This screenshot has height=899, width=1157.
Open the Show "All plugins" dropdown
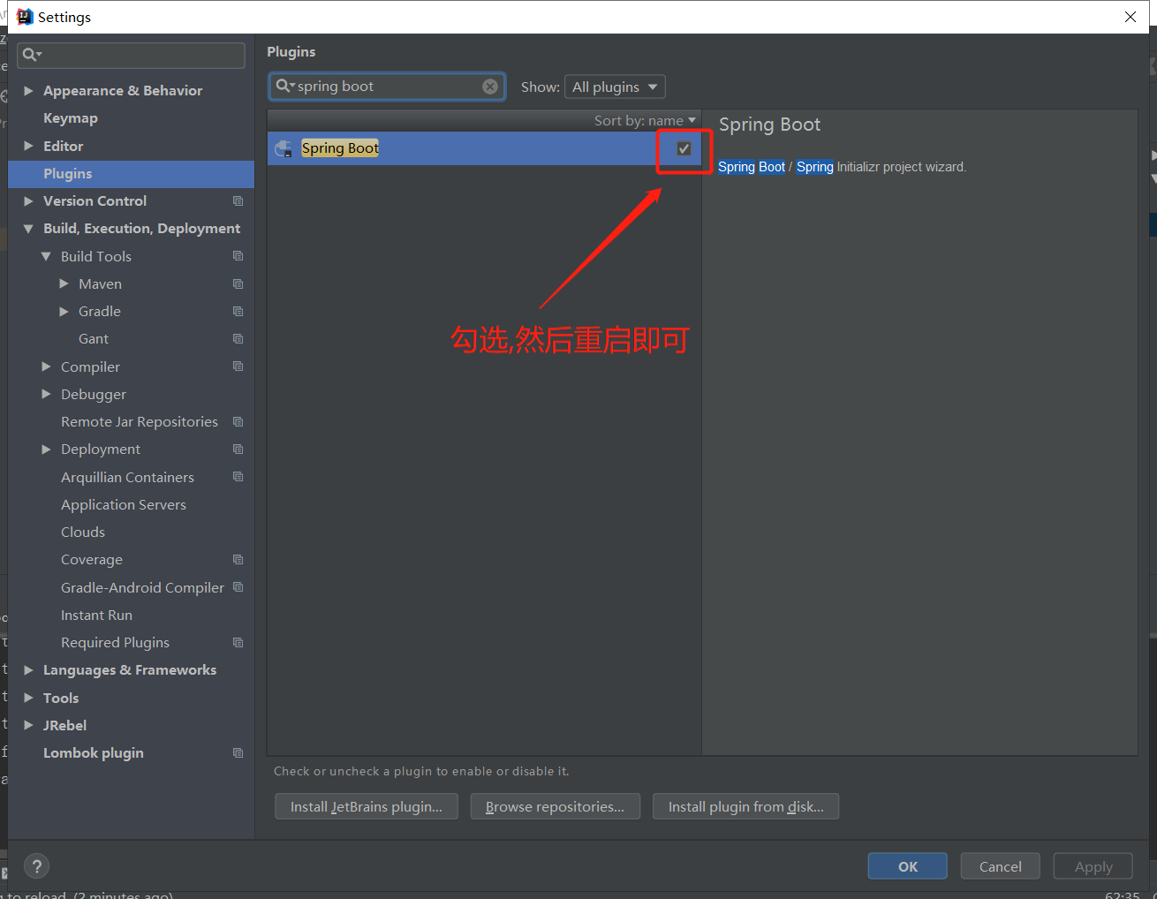615,87
